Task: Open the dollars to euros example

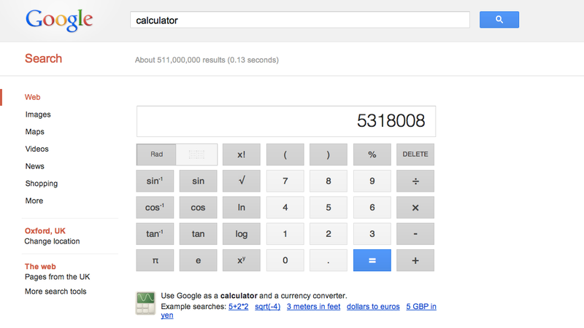Action: point(373,306)
